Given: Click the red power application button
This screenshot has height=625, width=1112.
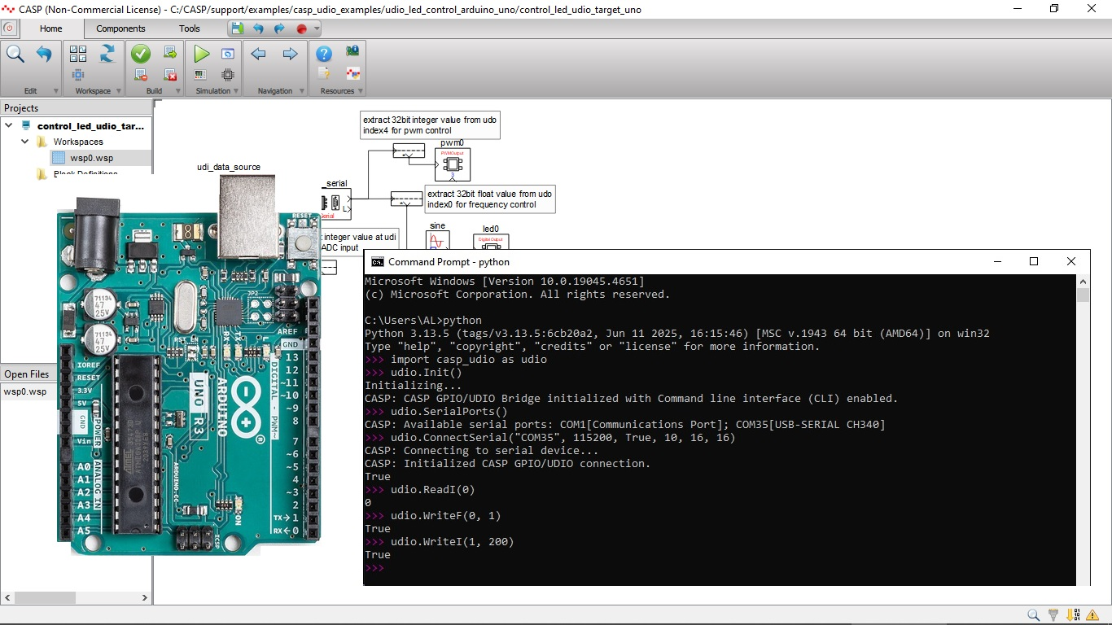Looking at the screenshot, I should pyautogui.click(x=9, y=28).
